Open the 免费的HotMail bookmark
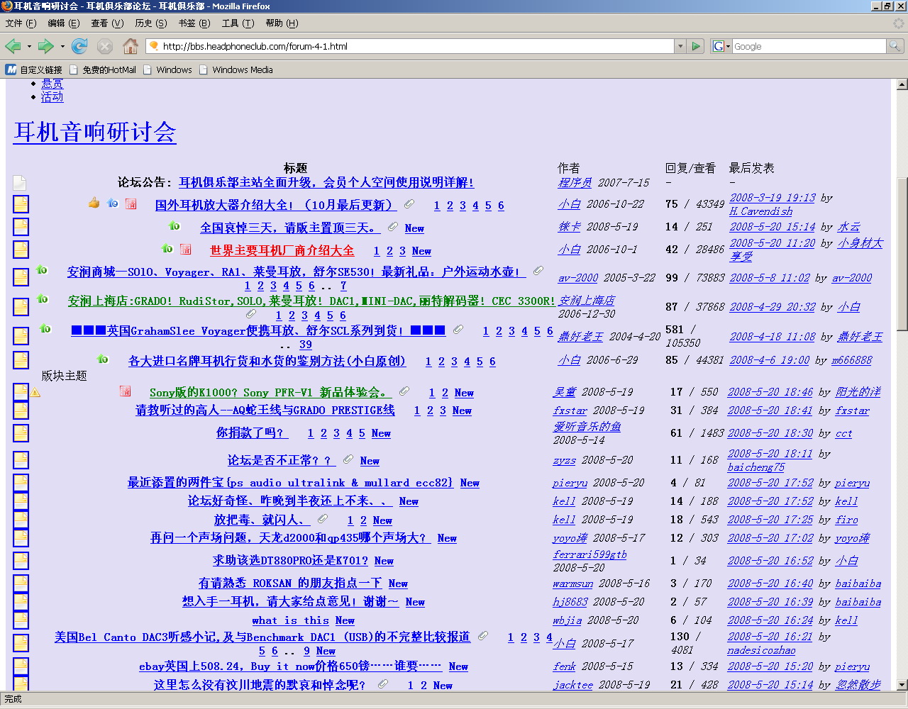 102,69
